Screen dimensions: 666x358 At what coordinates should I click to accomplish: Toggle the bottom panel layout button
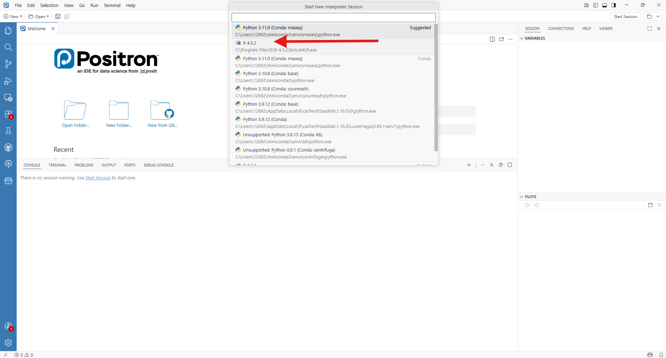click(605, 5)
